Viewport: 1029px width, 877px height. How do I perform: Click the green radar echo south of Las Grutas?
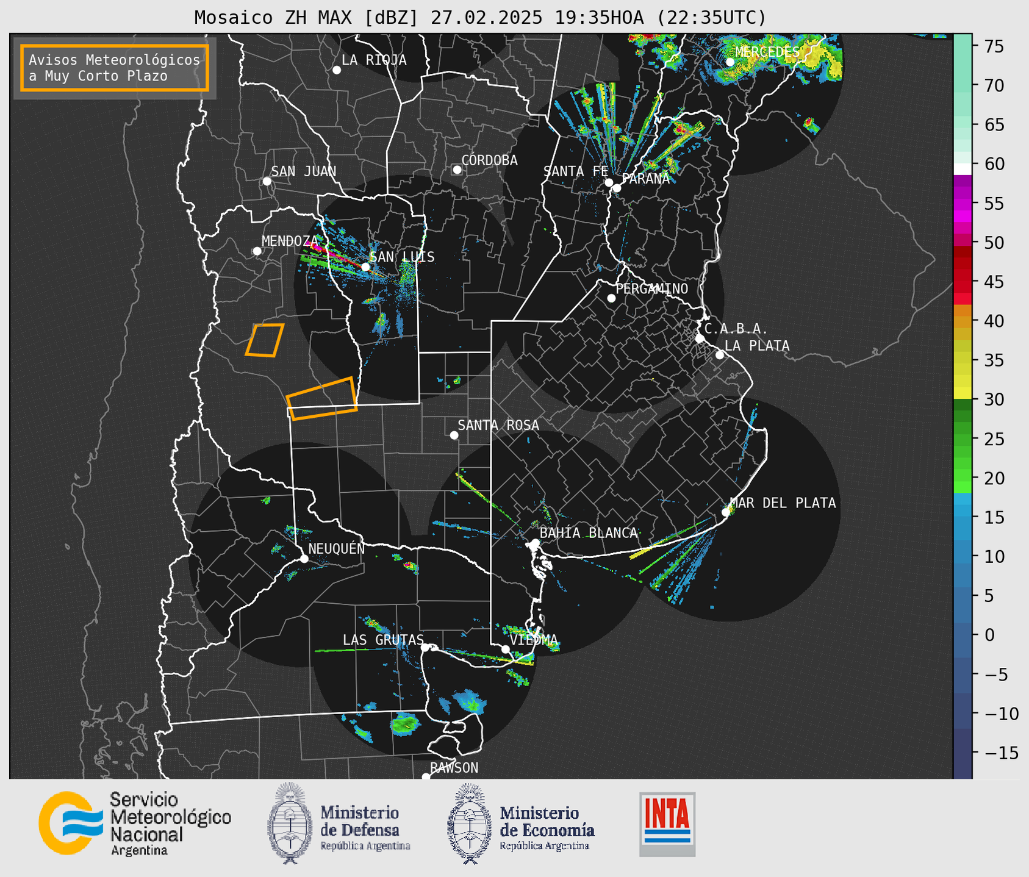405,724
